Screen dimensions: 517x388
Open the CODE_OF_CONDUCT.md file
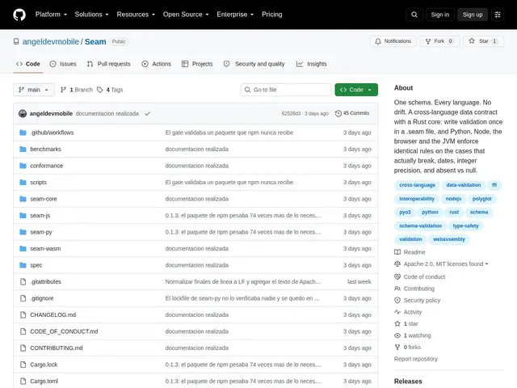tap(64, 331)
